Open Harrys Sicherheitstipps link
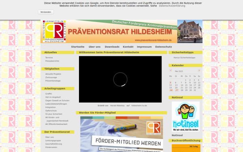This screenshot has height=152, width=243. point(184,58)
